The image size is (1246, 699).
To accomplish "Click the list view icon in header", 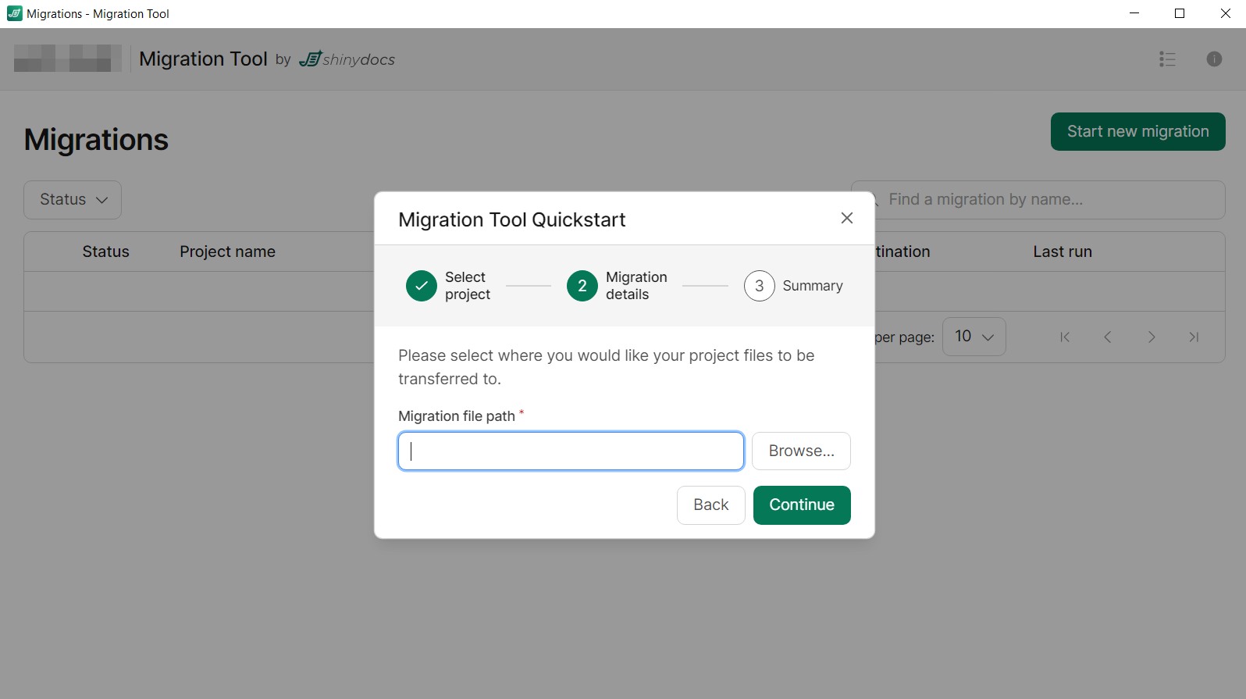I will 1167,59.
